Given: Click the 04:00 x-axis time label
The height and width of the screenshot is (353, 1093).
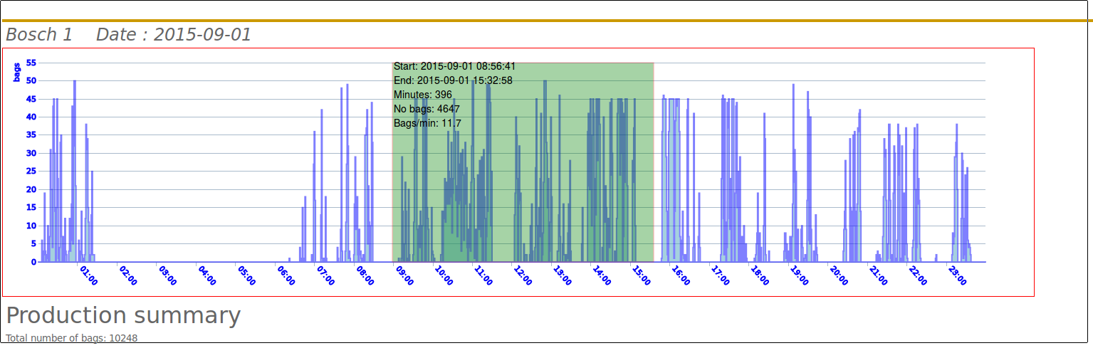Looking at the screenshot, I should coord(207,276).
